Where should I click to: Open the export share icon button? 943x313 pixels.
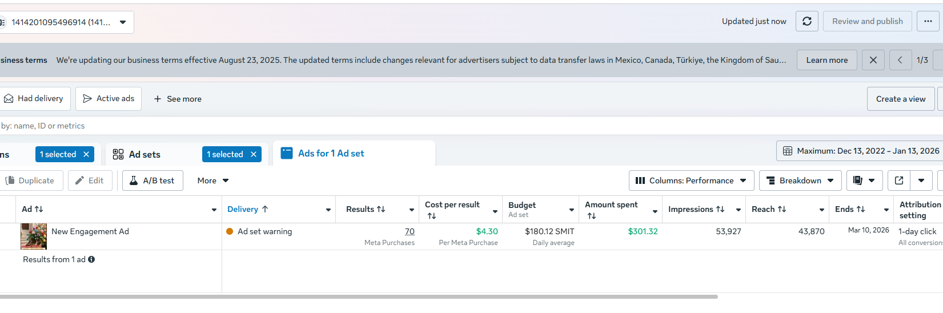(899, 180)
